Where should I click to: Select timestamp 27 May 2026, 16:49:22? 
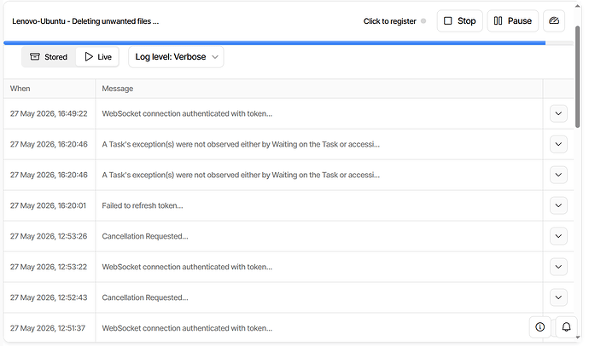(49, 113)
